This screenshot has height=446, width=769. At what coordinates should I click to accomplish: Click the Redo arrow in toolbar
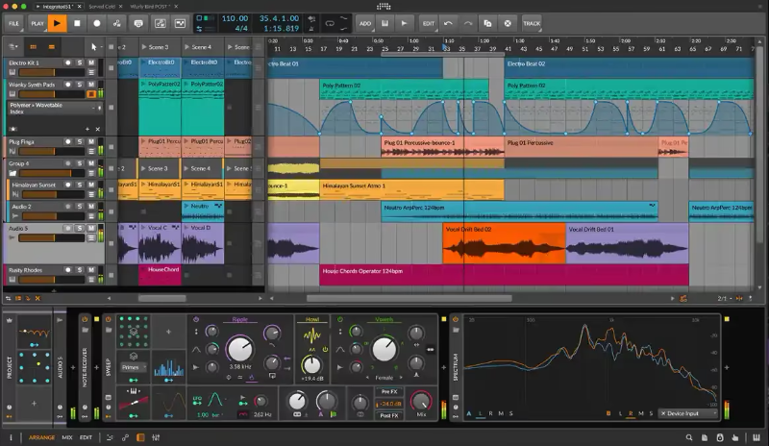[468, 23]
